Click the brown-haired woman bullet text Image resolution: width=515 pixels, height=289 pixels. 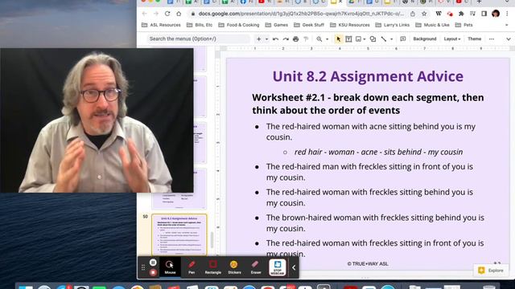(375, 223)
